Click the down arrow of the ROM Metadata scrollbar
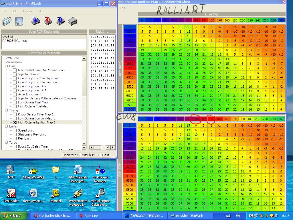This screenshot has height=220, width=293. 84,148
